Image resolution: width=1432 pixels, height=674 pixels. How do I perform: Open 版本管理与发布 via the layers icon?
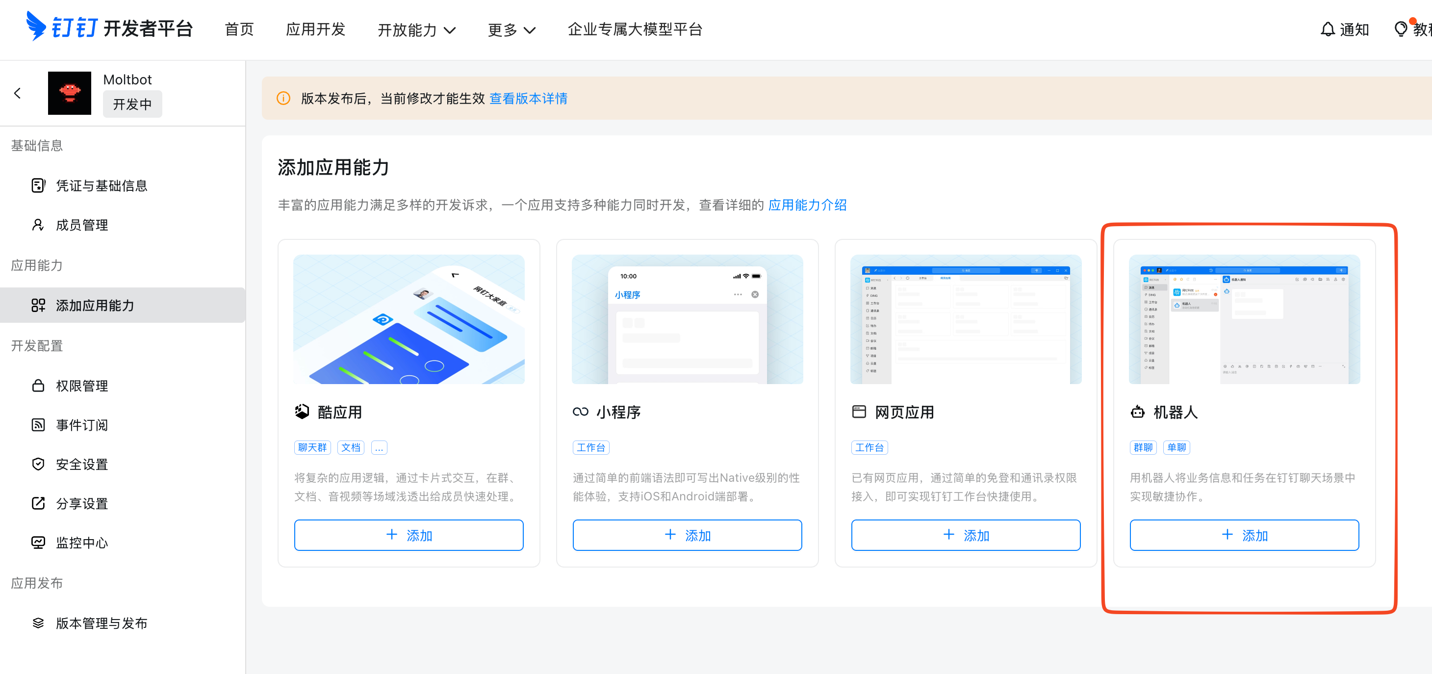click(38, 623)
